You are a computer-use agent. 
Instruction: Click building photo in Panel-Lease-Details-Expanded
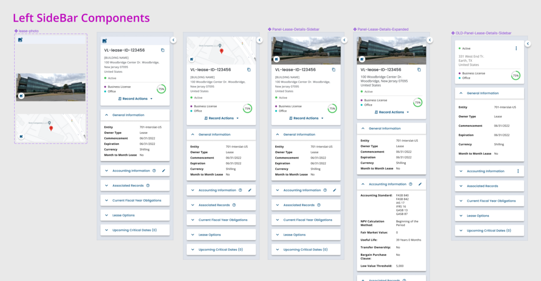pos(391,51)
